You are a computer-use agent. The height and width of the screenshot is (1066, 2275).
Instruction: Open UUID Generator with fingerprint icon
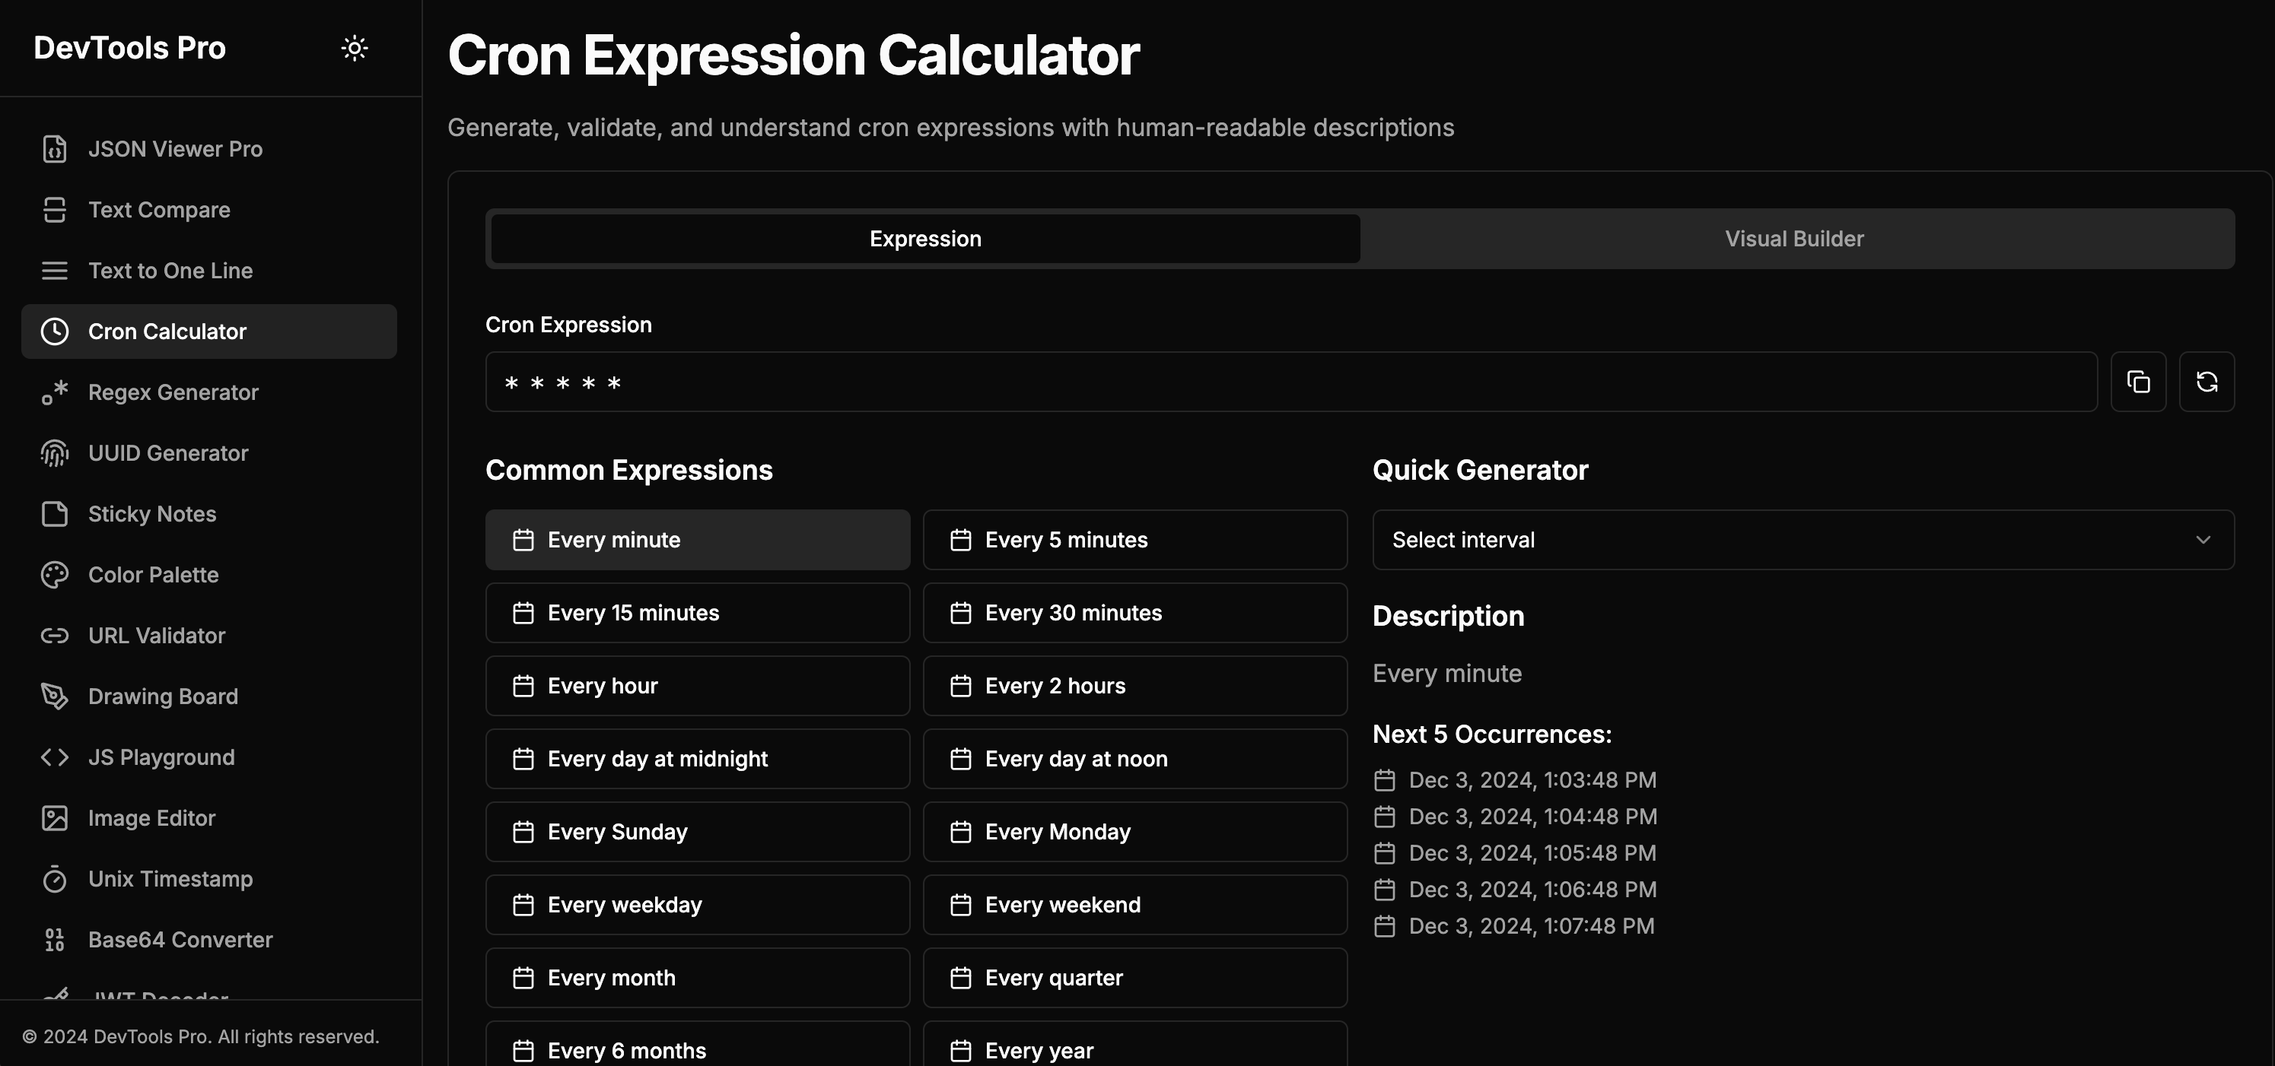tap(168, 454)
